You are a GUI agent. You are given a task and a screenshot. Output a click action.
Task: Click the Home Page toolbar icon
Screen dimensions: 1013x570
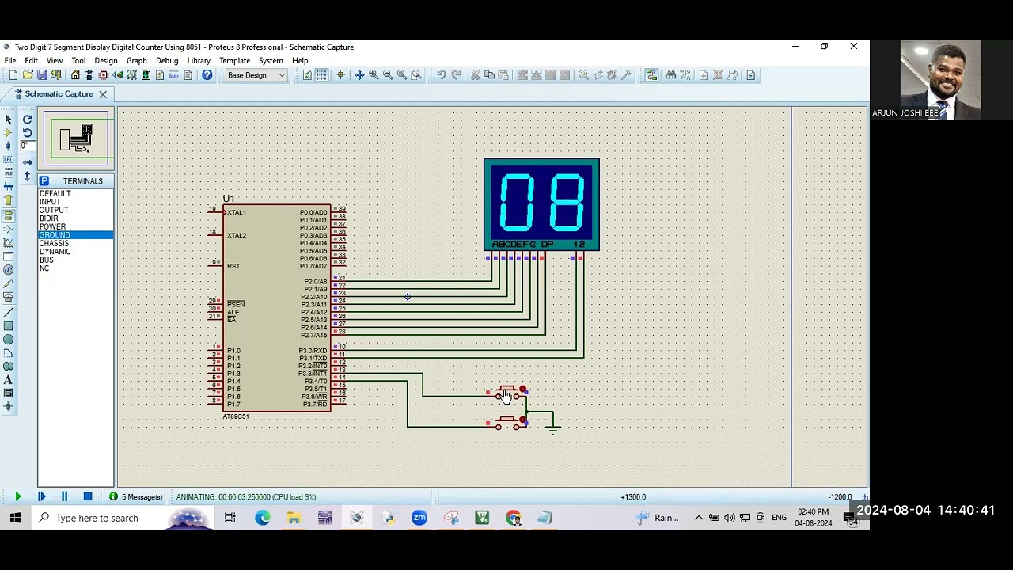click(x=75, y=75)
